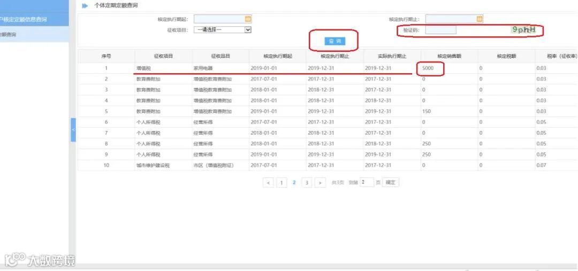Click the page jump number field

(367, 182)
